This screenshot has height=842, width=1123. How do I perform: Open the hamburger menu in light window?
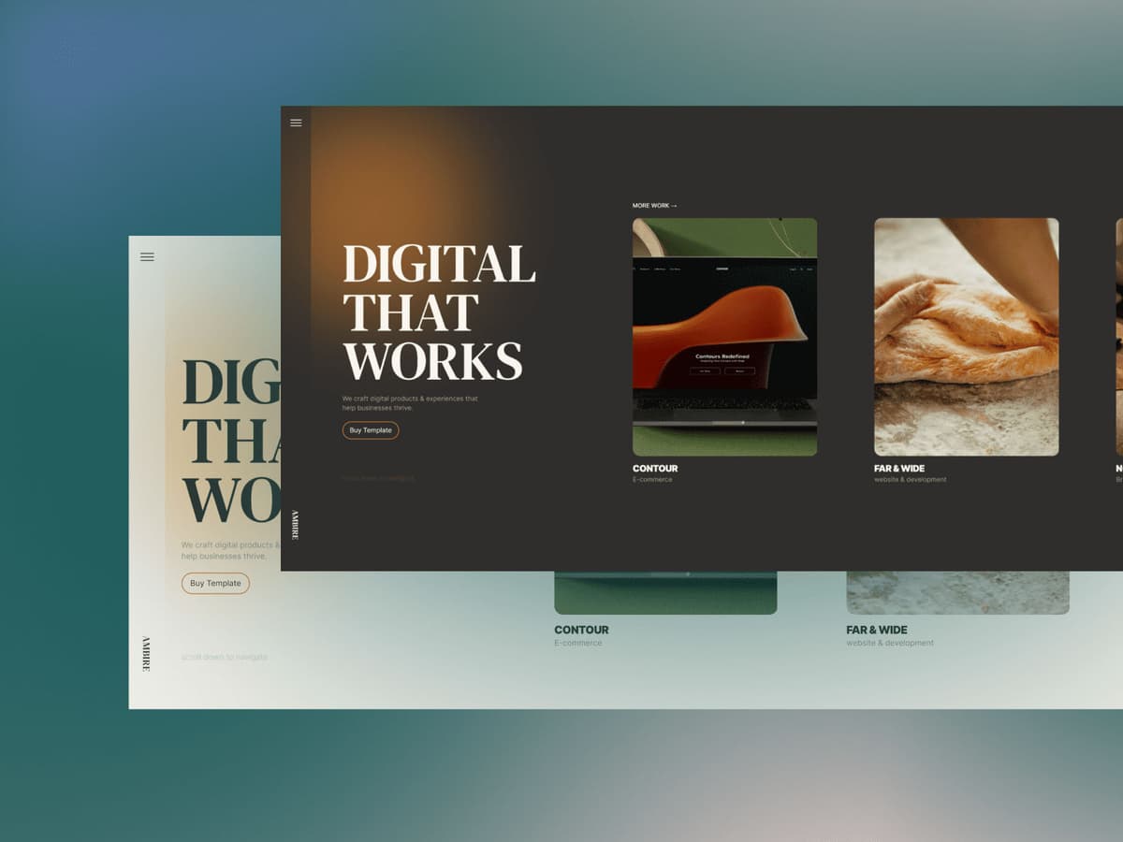(147, 257)
